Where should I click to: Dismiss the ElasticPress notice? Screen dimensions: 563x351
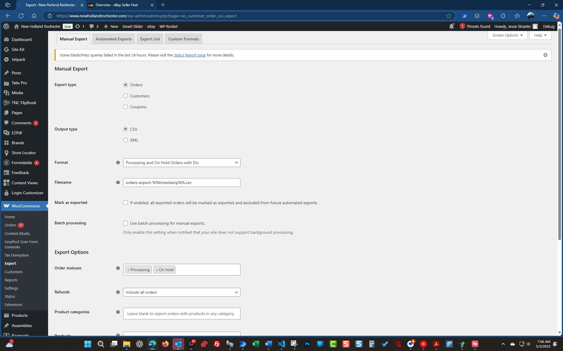pos(545,55)
